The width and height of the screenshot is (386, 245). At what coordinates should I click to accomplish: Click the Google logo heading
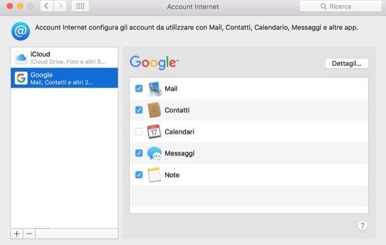[154, 63]
